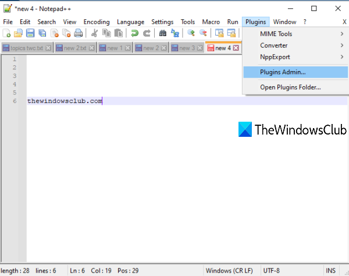Open the File menu

pos(8,22)
